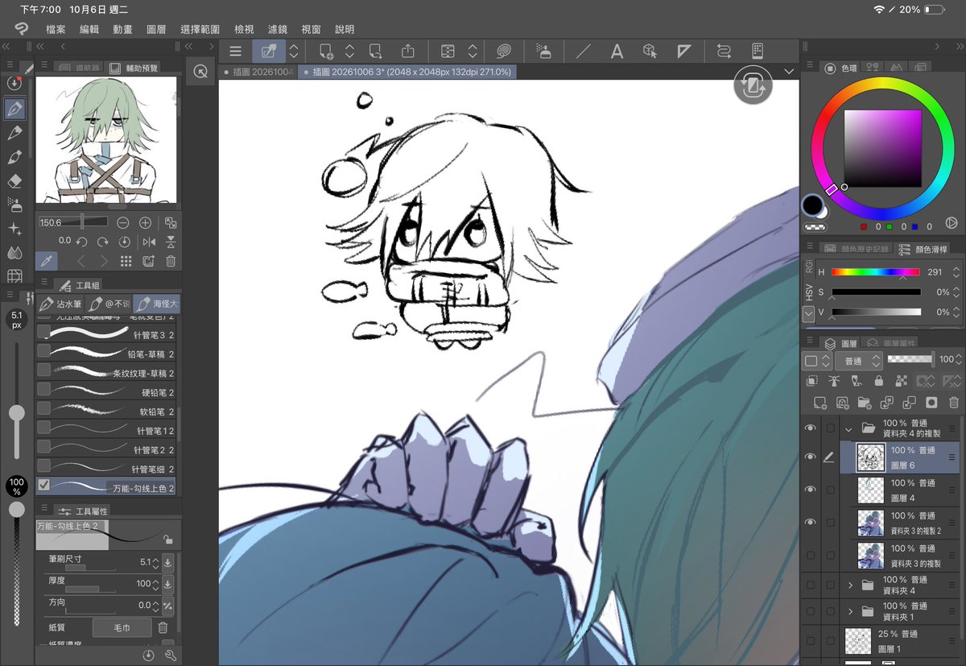The width and height of the screenshot is (966, 666).
Task: Zoom in the sub view image
Action: (x=145, y=222)
